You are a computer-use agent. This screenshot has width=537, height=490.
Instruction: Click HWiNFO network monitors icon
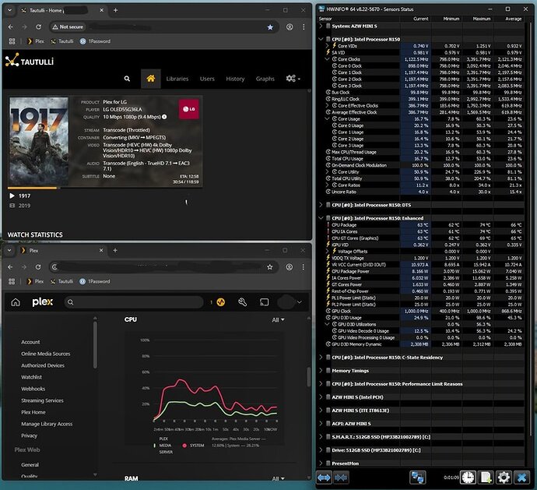coord(418,478)
